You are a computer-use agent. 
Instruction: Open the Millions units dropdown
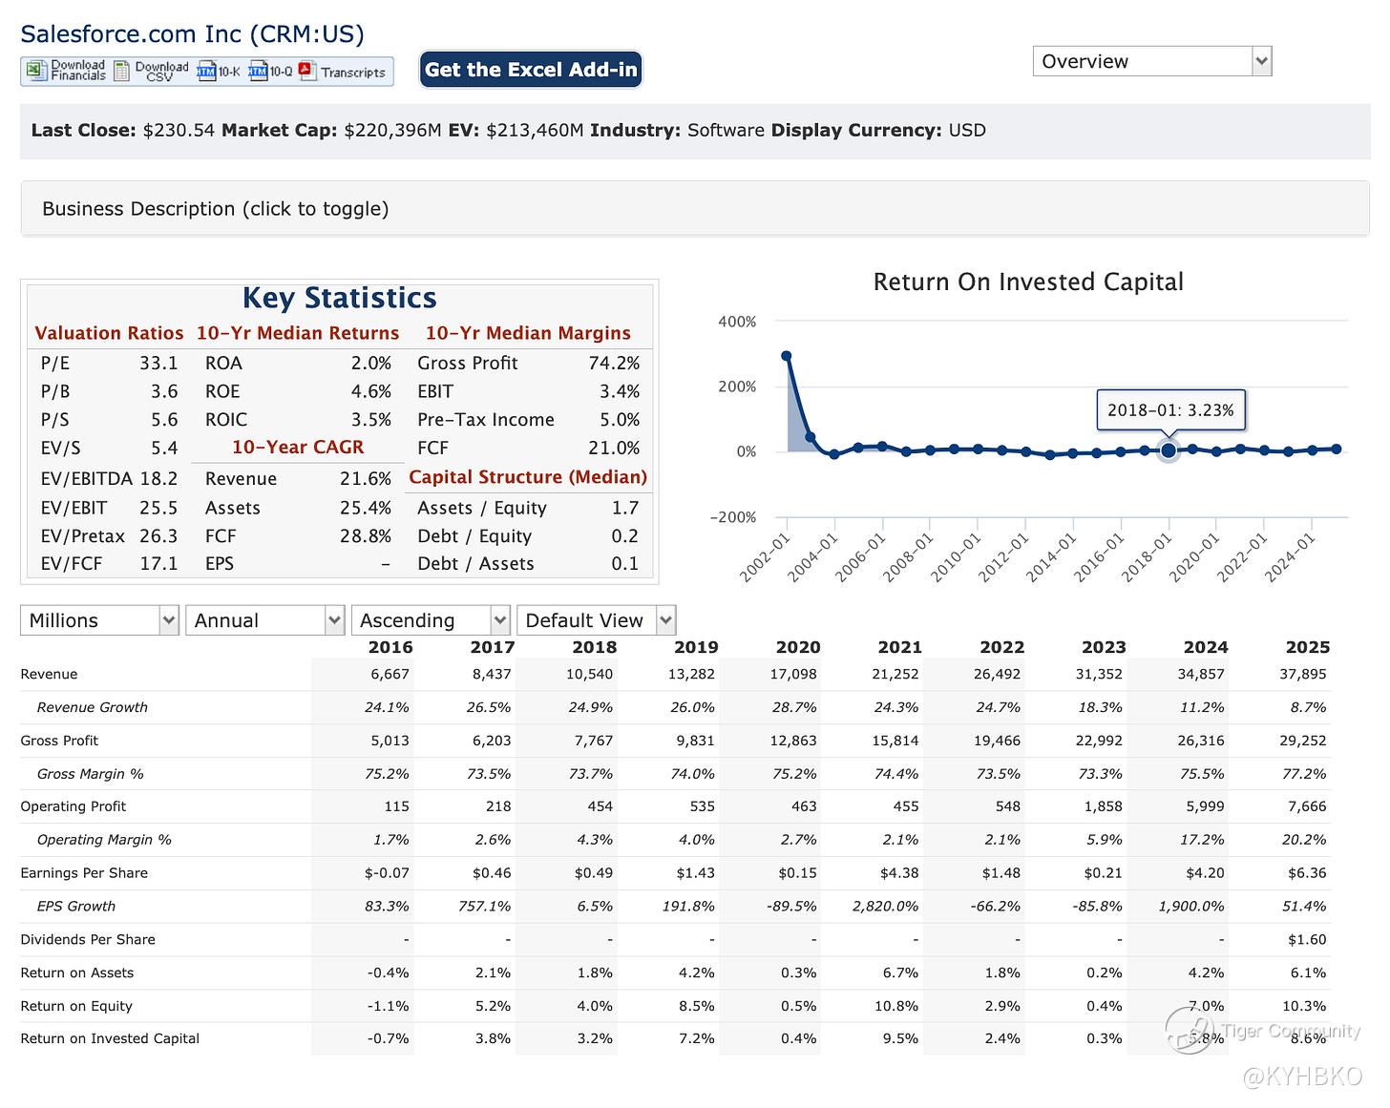[x=99, y=620]
